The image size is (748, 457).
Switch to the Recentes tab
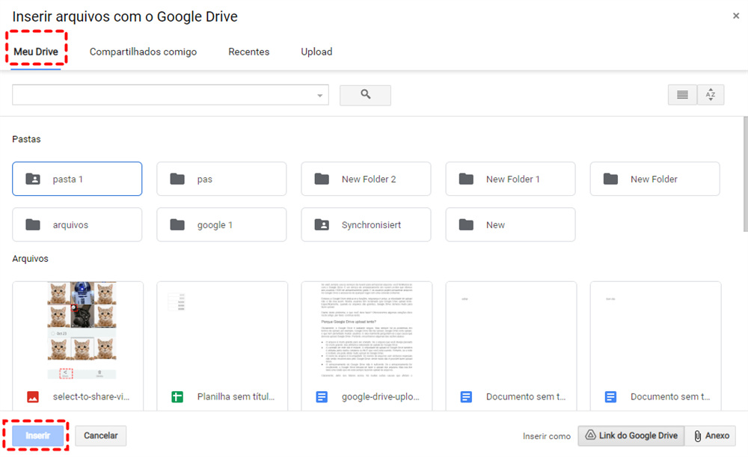pyautogui.click(x=249, y=52)
